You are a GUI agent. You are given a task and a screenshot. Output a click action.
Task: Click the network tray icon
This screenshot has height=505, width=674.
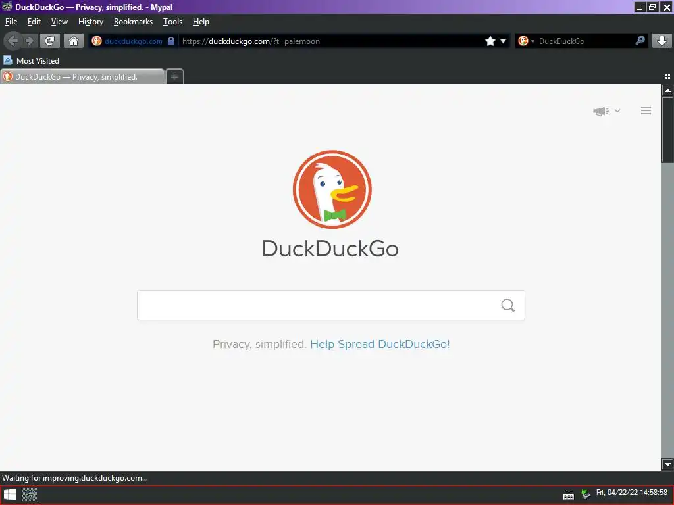coord(585,494)
